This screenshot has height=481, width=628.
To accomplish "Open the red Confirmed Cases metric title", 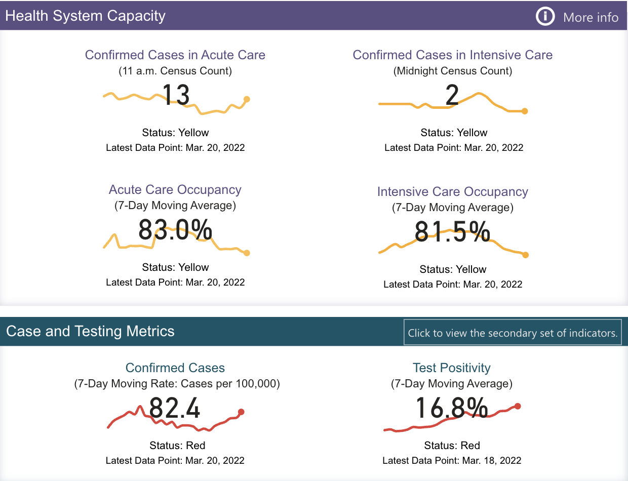I will (x=175, y=368).
